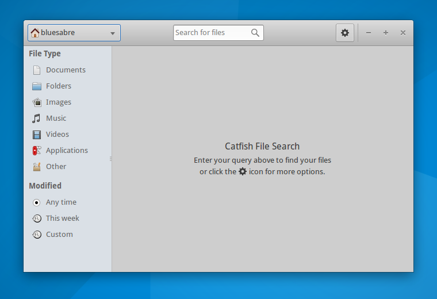This screenshot has width=437, height=299.
Task: Click the Applications knife icon
Action: pos(37,151)
